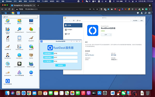Click Open button for RustDesk package
Screen dimensions: 155x97
click(x=105, y=35)
